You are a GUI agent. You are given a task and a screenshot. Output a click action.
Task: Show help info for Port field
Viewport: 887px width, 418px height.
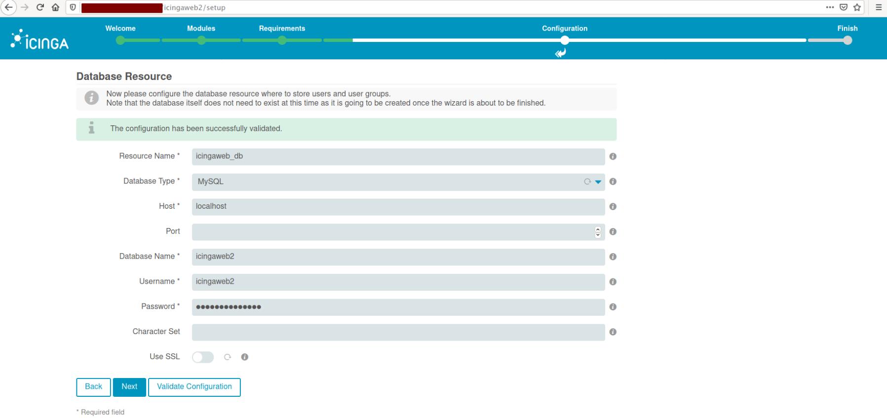(613, 231)
